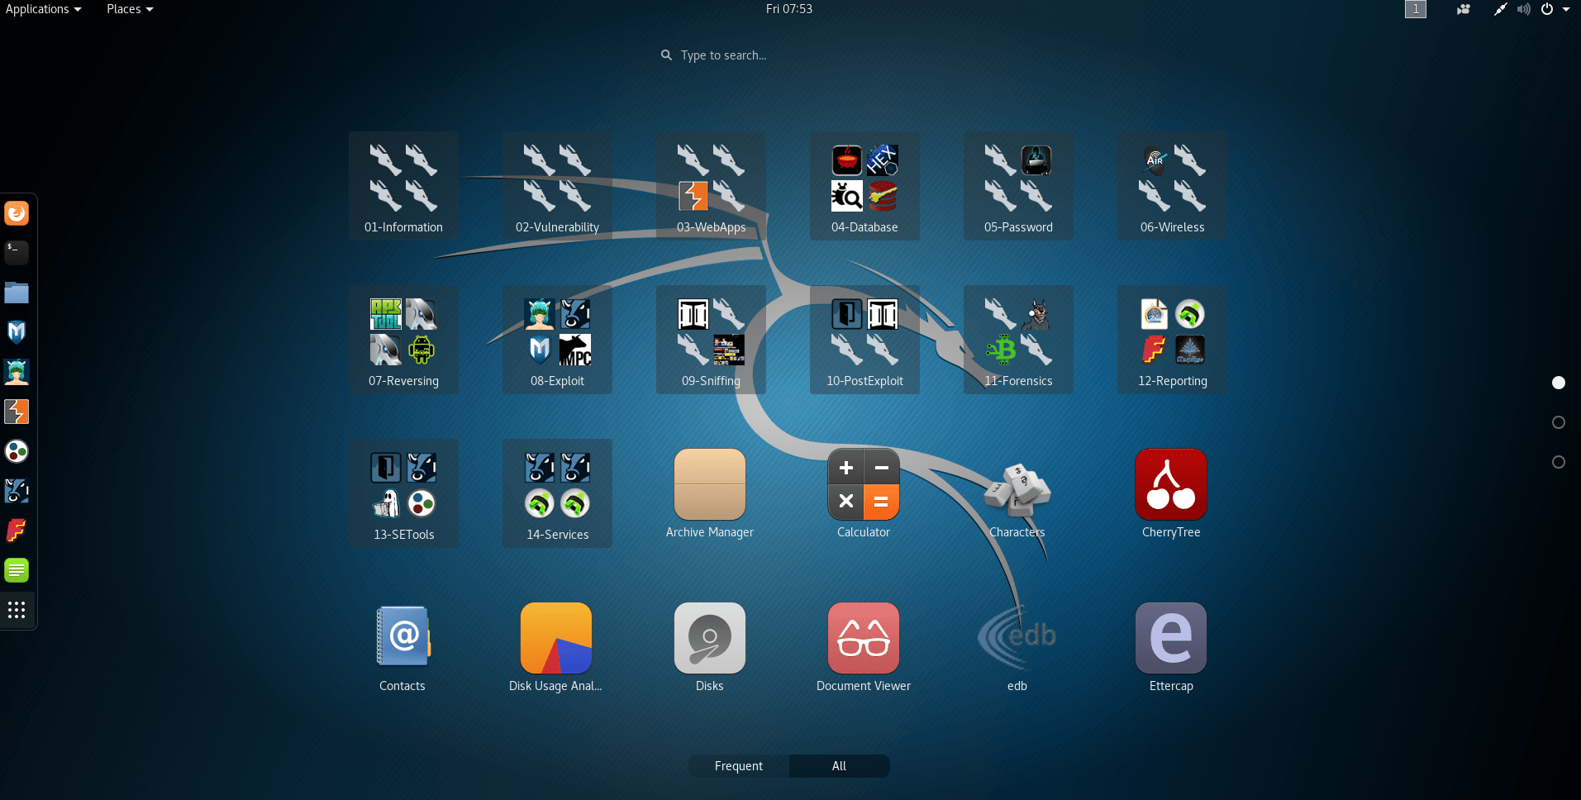Open the 04-Database folder
This screenshot has width=1581, height=800.
click(x=864, y=186)
